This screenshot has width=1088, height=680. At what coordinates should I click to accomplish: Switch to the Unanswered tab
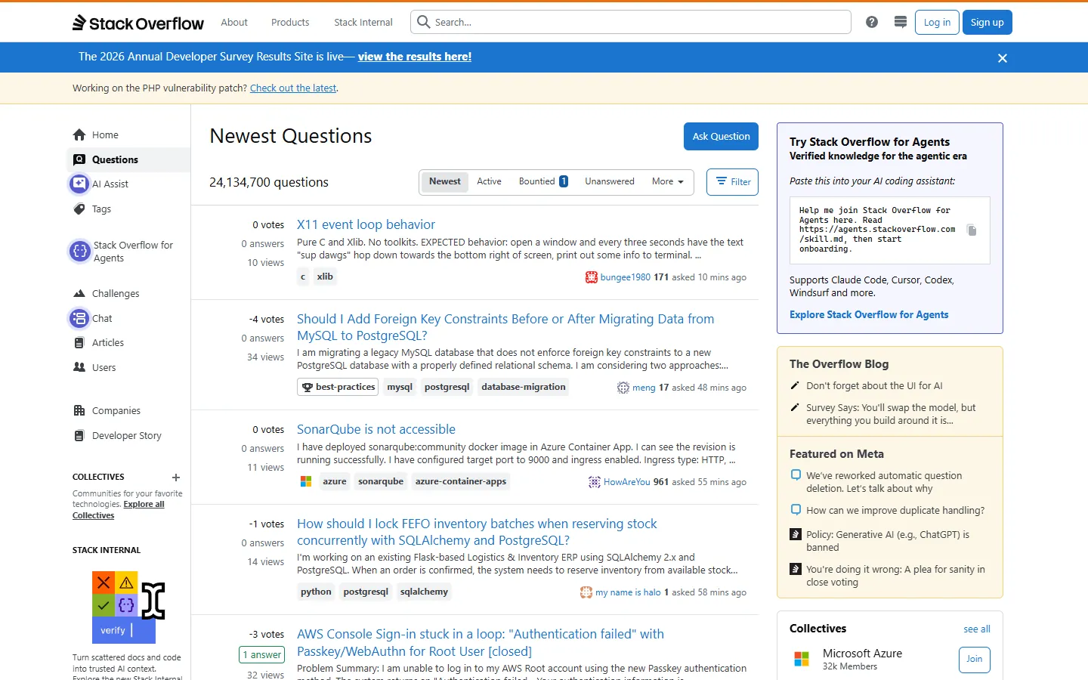coord(610,181)
